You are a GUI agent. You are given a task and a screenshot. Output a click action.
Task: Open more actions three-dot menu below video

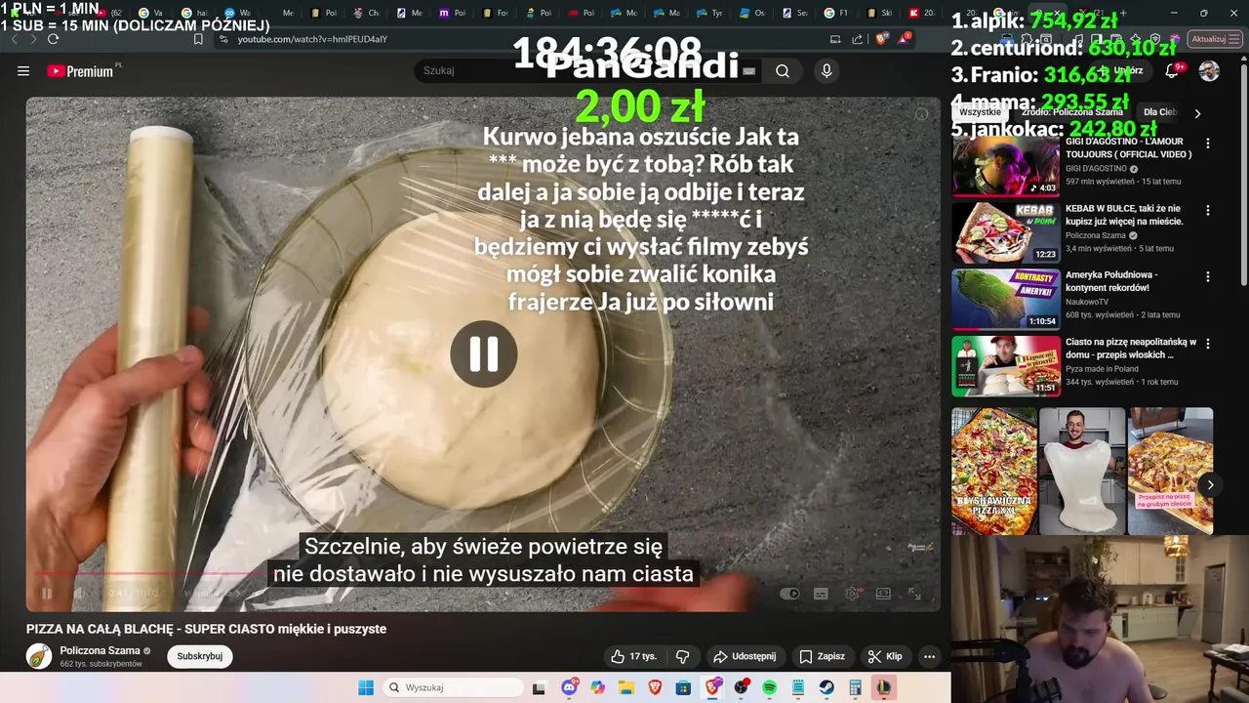click(929, 656)
